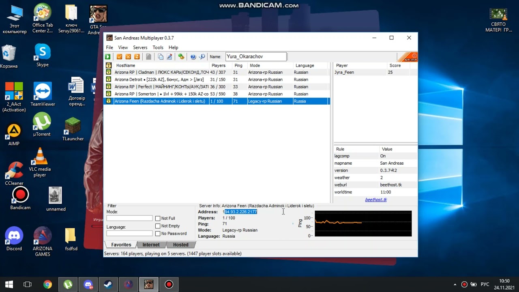Open the AIMP desktop shortcut

[14, 135]
